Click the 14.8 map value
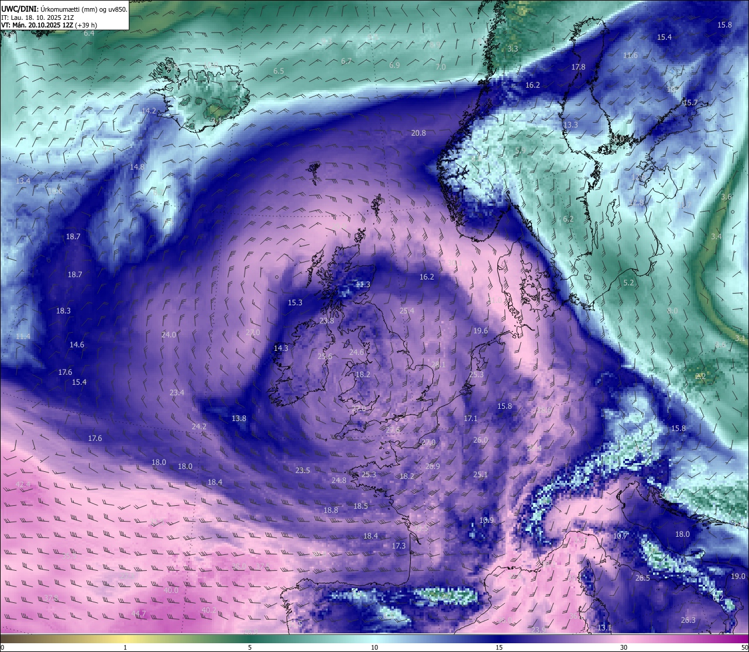This screenshot has width=749, height=652. click(137, 167)
